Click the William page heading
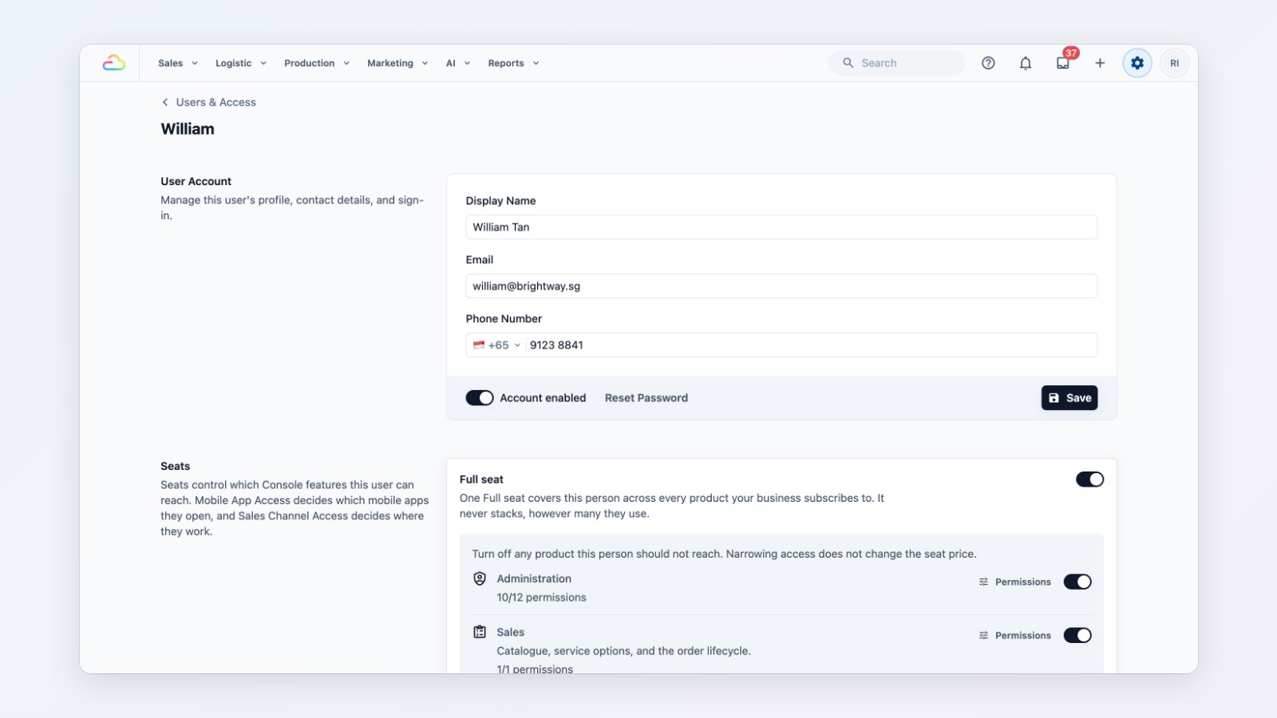 point(188,129)
